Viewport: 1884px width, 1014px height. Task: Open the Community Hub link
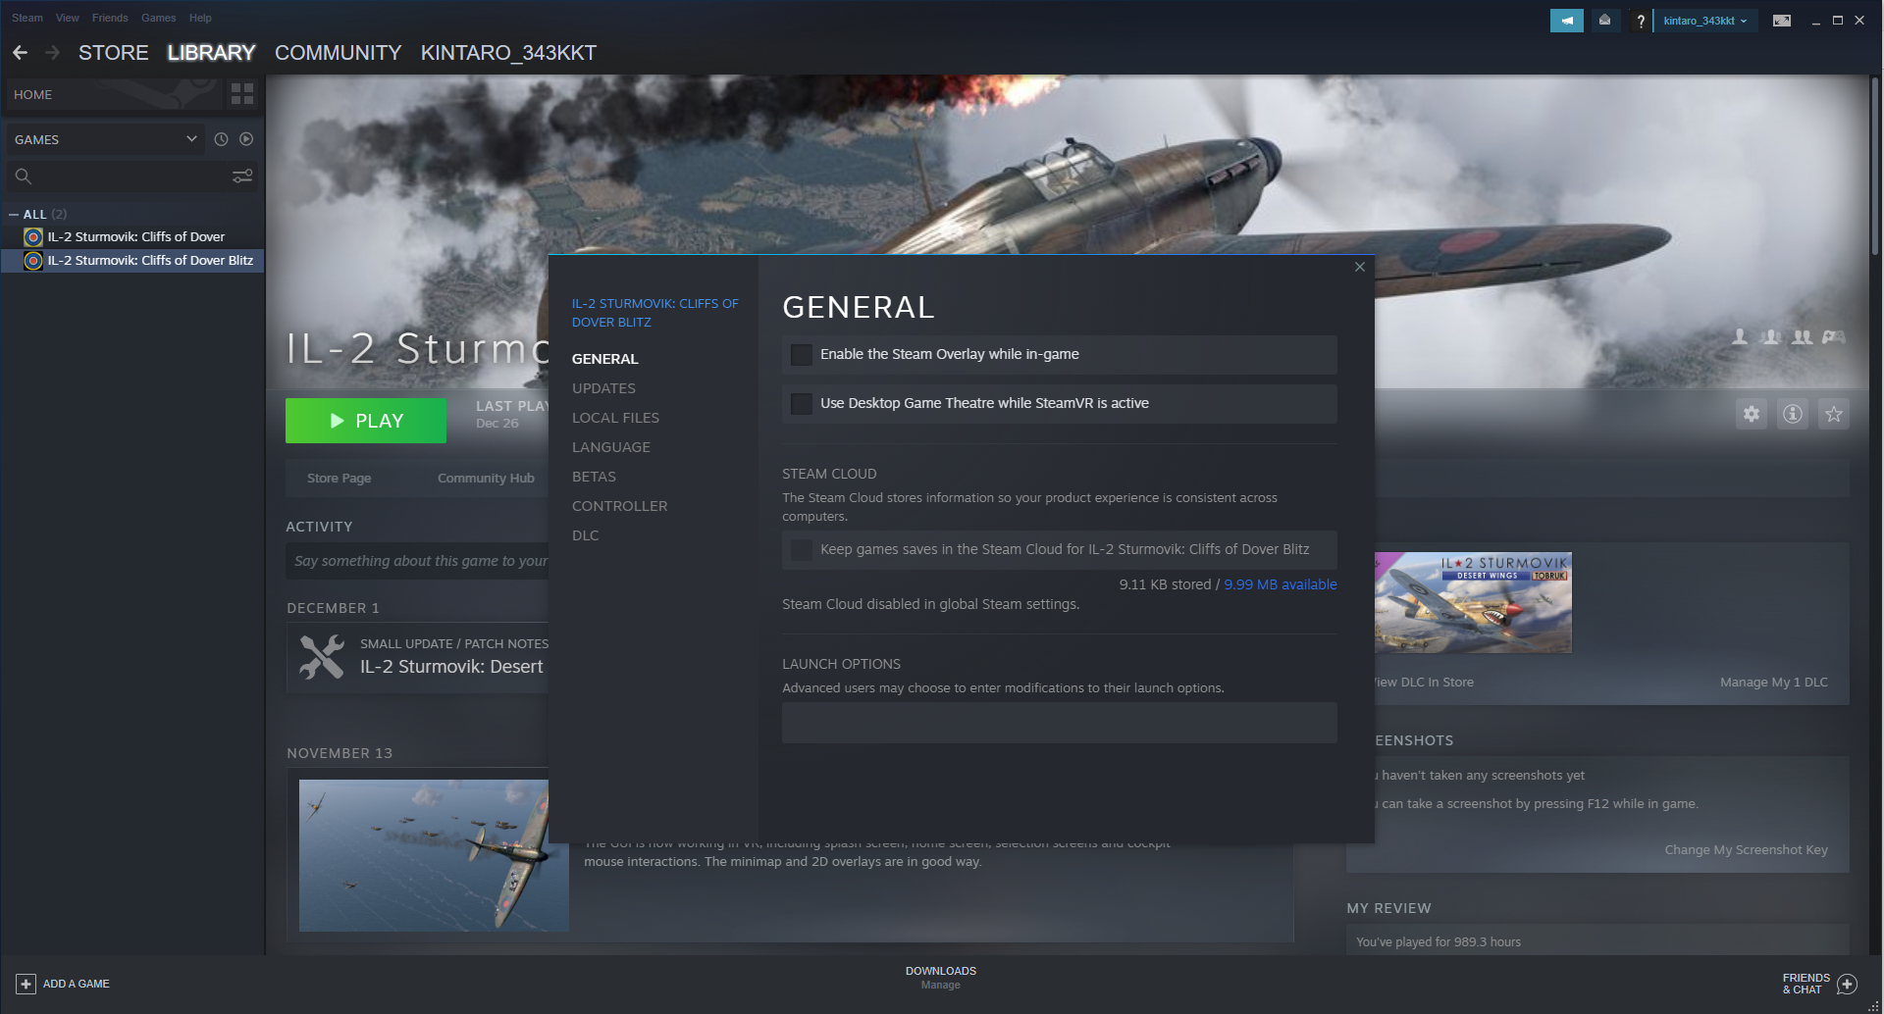[x=486, y=479]
